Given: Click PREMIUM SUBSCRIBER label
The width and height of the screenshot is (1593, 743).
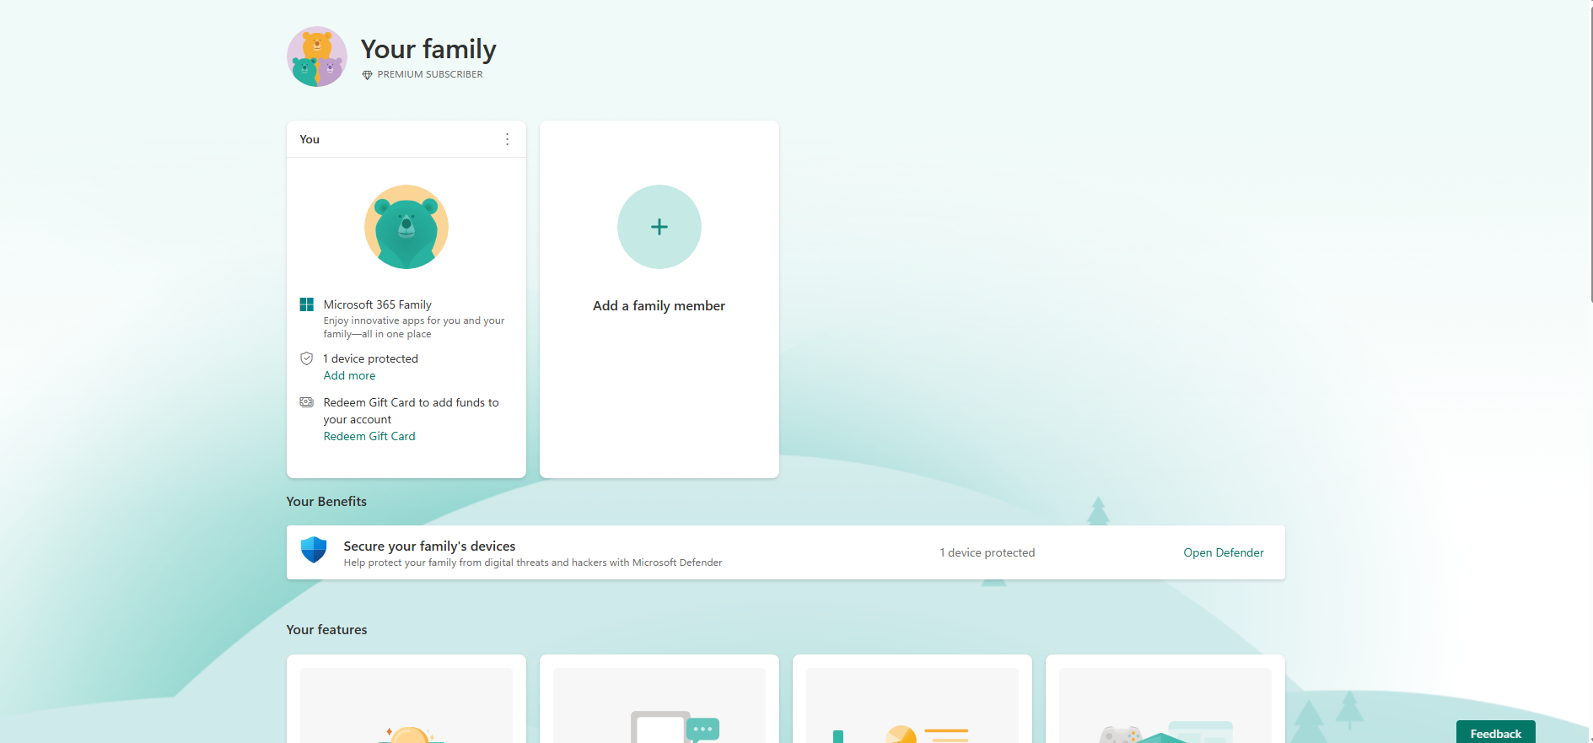Looking at the screenshot, I should [x=430, y=74].
